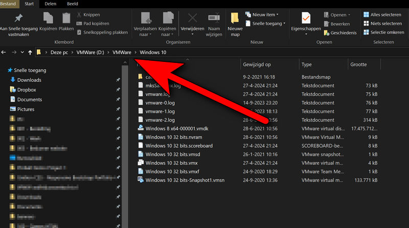
Task: Click Bewerken in the ribbon
Action: tap(337, 24)
